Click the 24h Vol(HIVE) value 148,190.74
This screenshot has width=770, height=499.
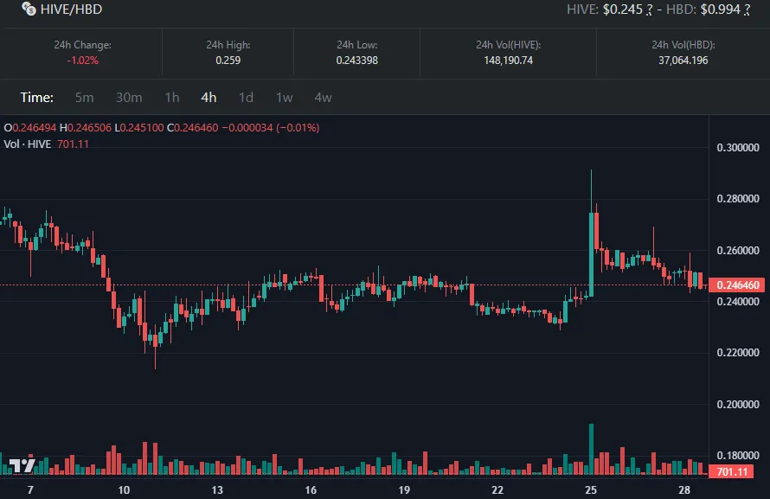(508, 61)
